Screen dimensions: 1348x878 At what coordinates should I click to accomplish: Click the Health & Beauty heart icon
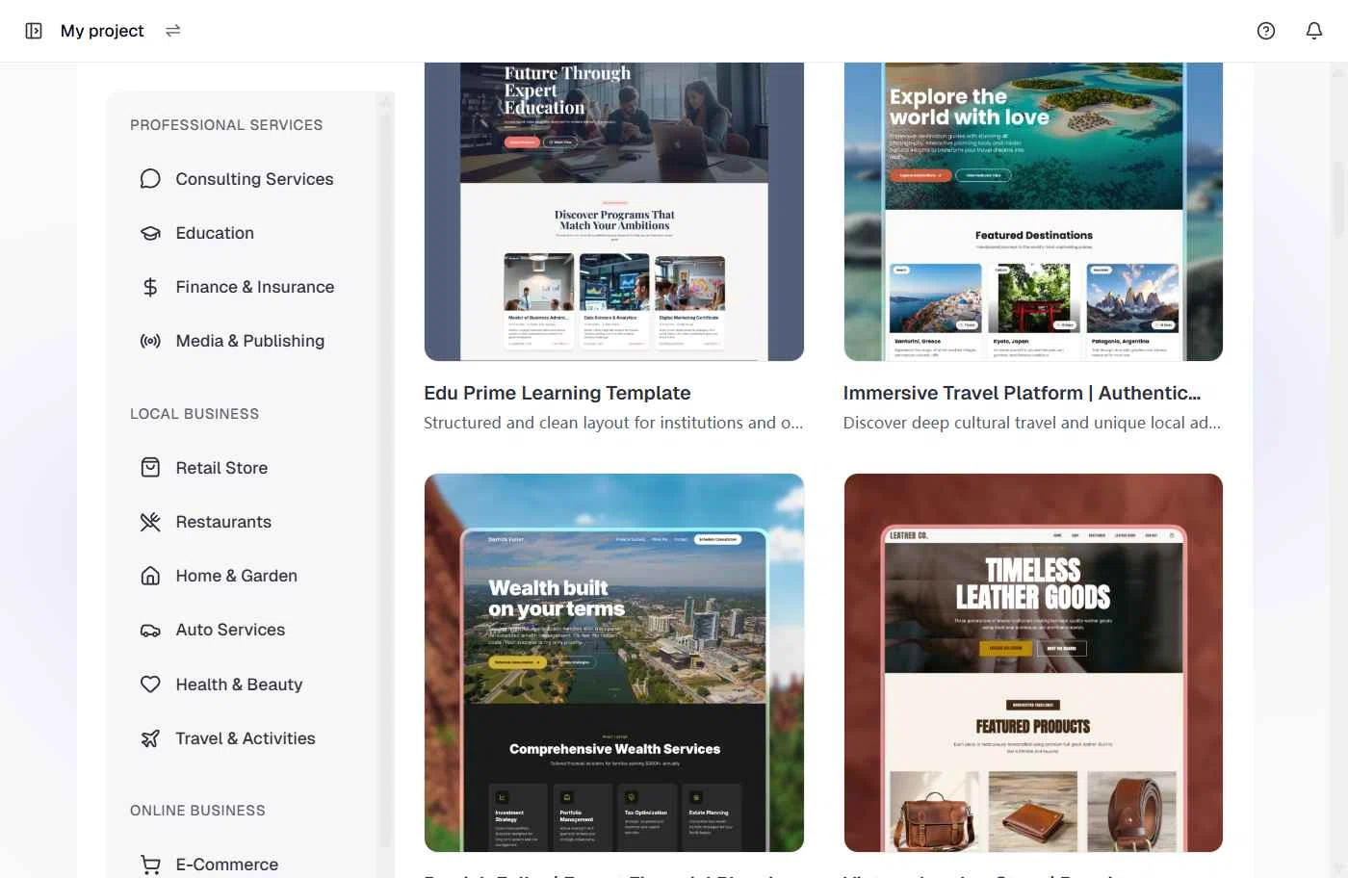click(x=150, y=684)
